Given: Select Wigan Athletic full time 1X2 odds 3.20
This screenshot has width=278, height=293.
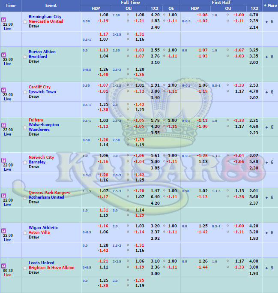Looking at the screenshot, I should click(x=155, y=226).
